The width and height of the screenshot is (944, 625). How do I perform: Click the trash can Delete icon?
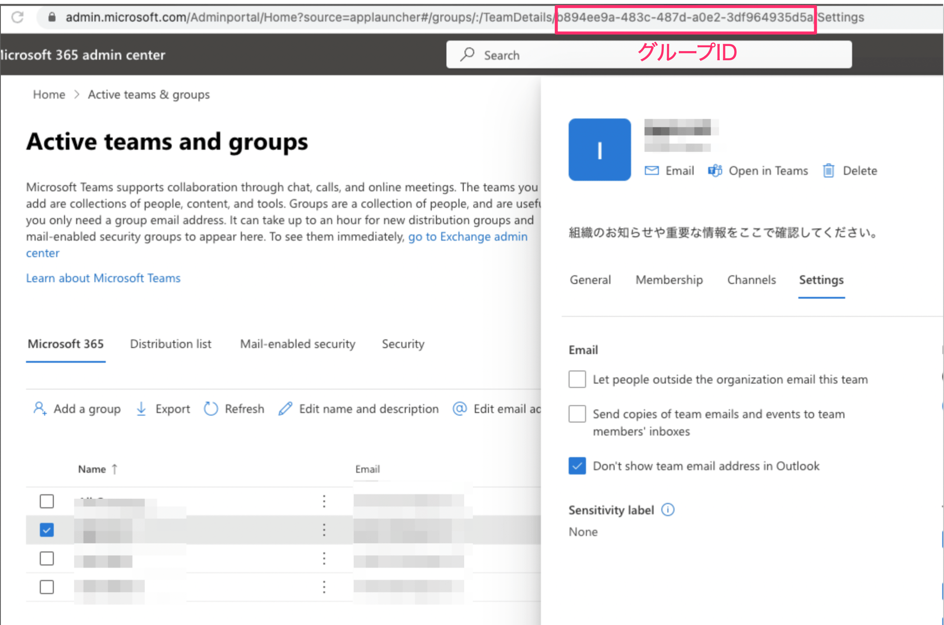coord(829,171)
